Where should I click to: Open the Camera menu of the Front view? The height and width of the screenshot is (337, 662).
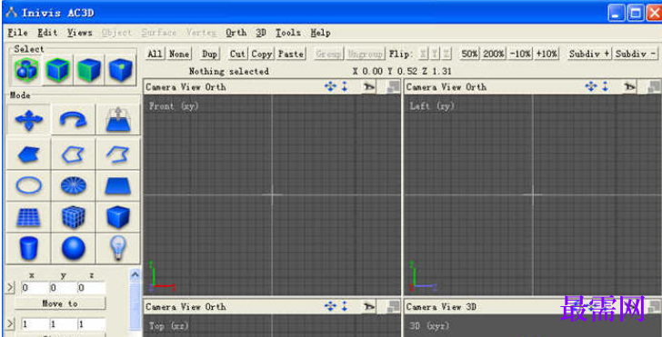tap(162, 87)
